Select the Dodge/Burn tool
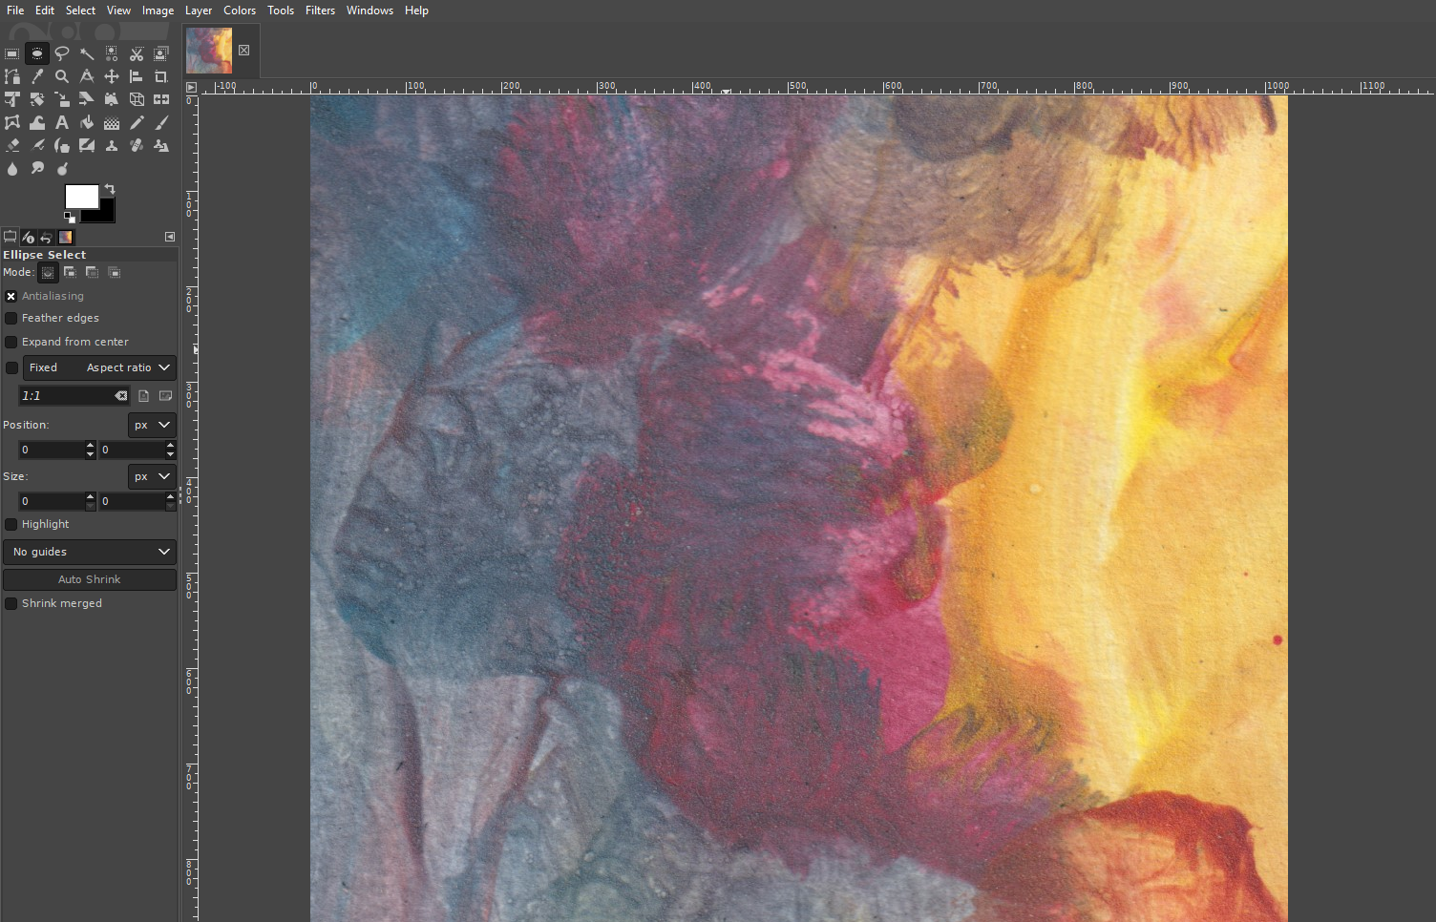This screenshot has height=922, width=1436. pos(62,169)
